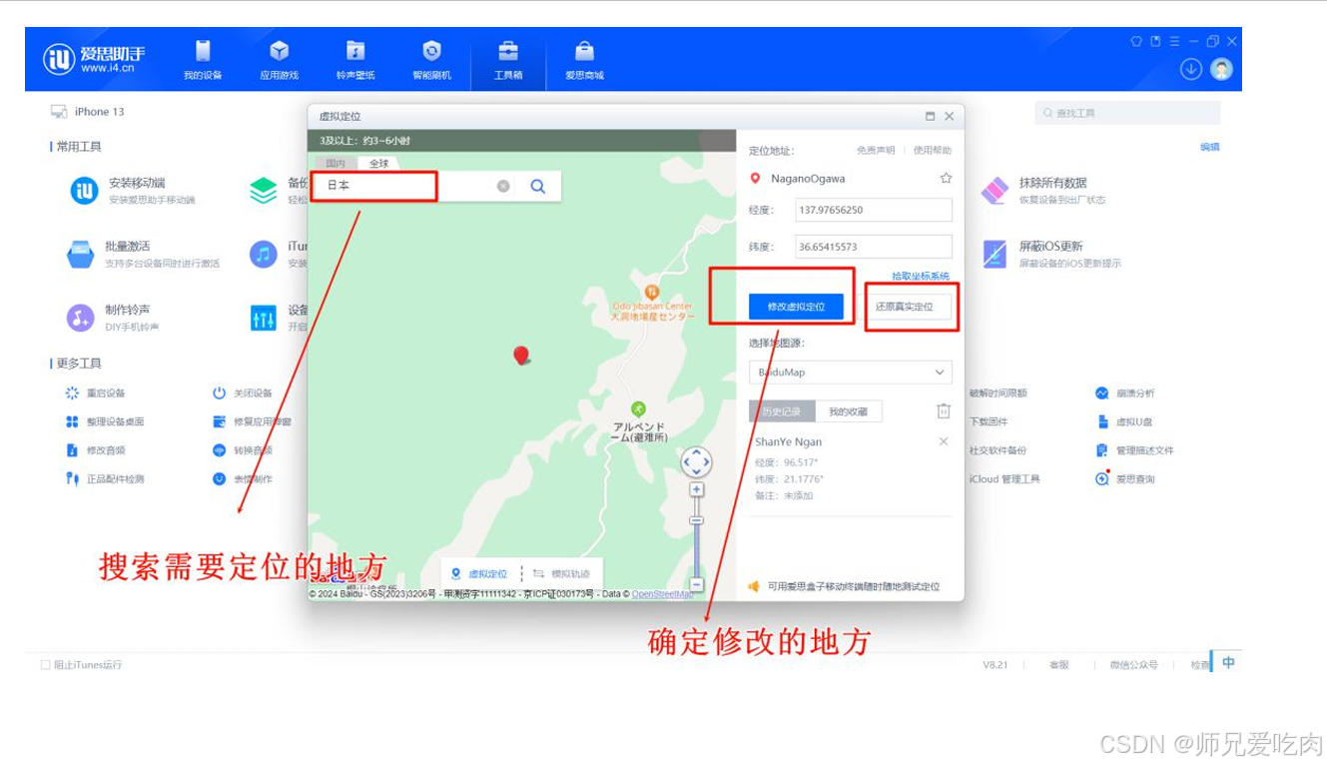The height and width of the screenshot is (766, 1327).
Task: Click the download arrow icon at top right
Action: point(1190,69)
